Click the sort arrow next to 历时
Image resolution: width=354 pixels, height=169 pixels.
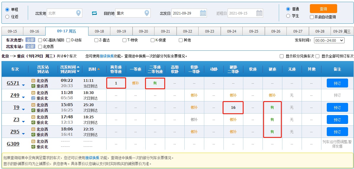coord(99,69)
